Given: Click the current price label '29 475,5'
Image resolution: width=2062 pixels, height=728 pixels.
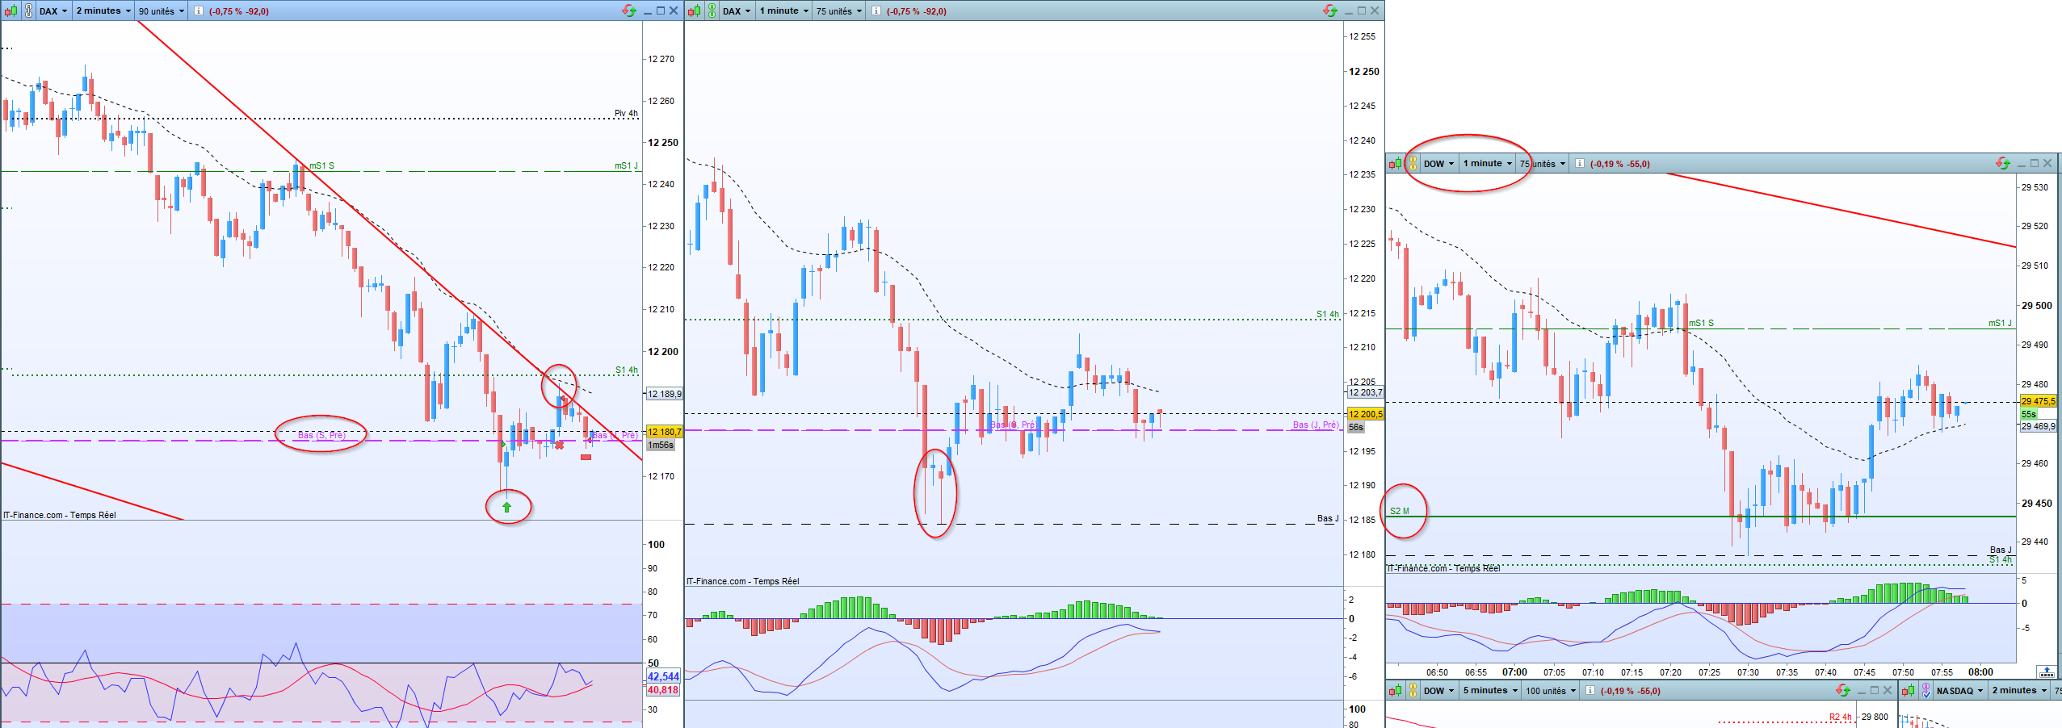Looking at the screenshot, I should tap(2038, 401).
